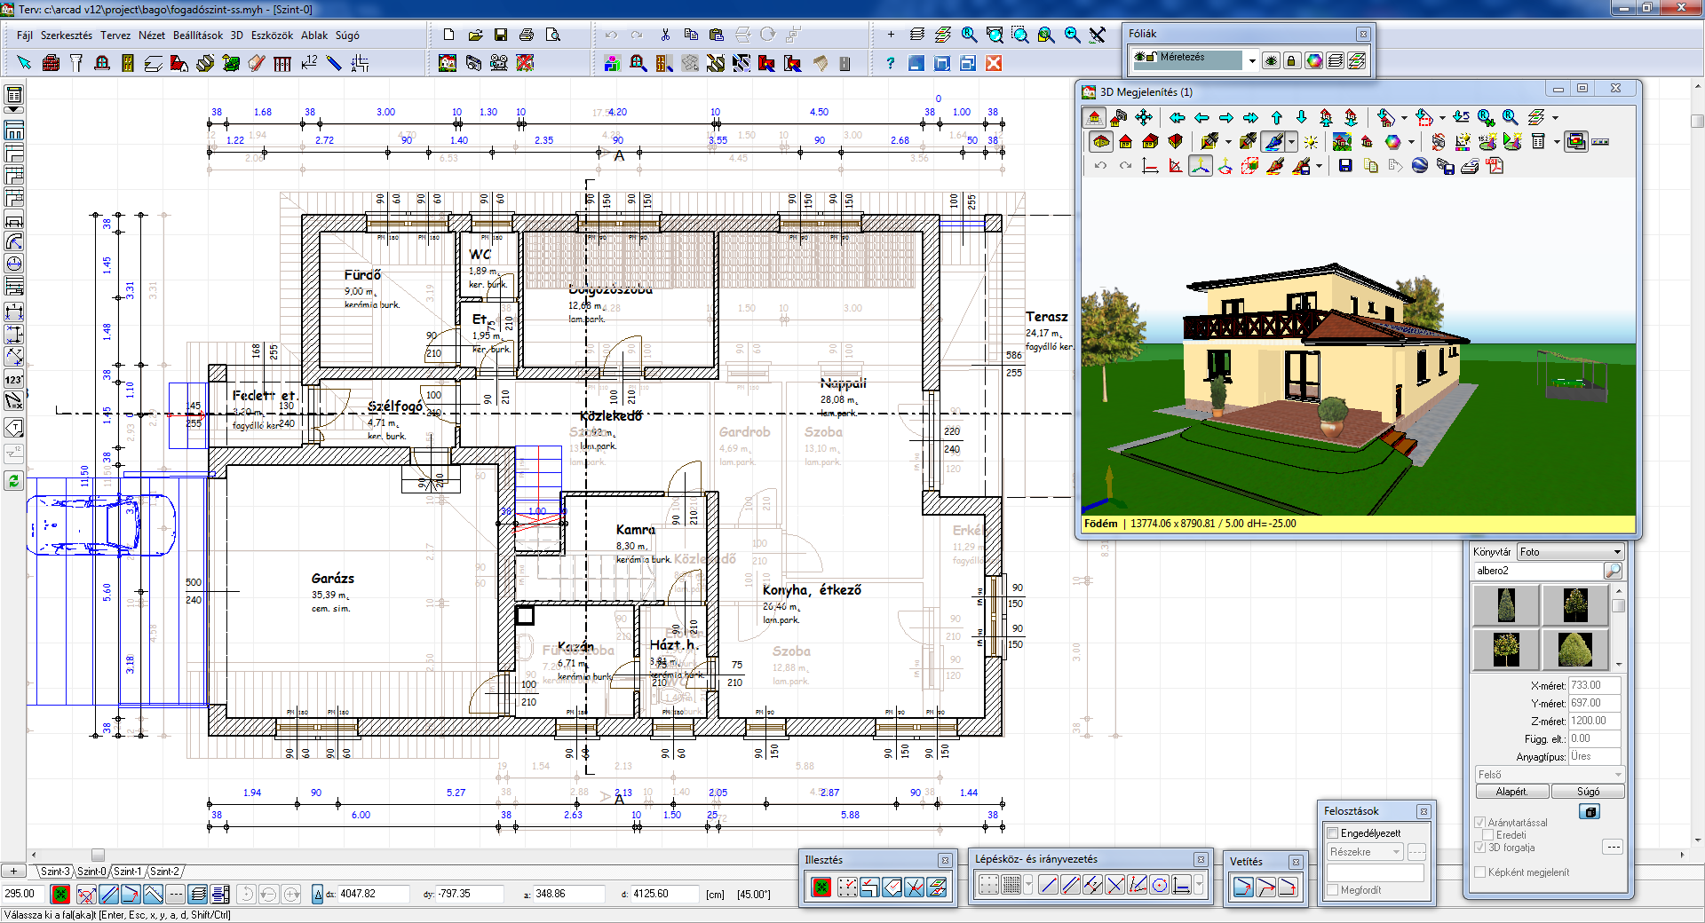The image size is (1705, 923).
Task: Select the door tool in toolbar
Action: click(x=128, y=63)
